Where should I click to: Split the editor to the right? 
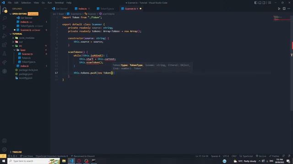click(x=284, y=9)
